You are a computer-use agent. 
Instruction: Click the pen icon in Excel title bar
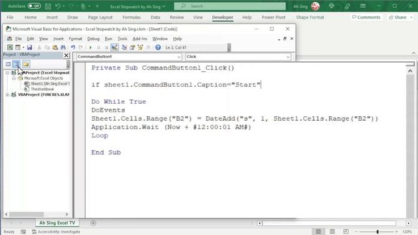point(347,6)
